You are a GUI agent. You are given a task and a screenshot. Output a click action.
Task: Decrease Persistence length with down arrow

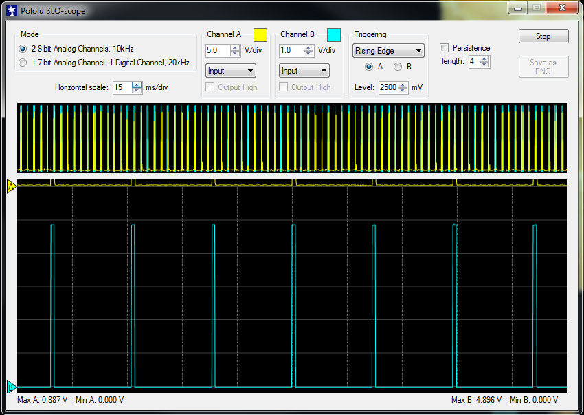(484, 65)
